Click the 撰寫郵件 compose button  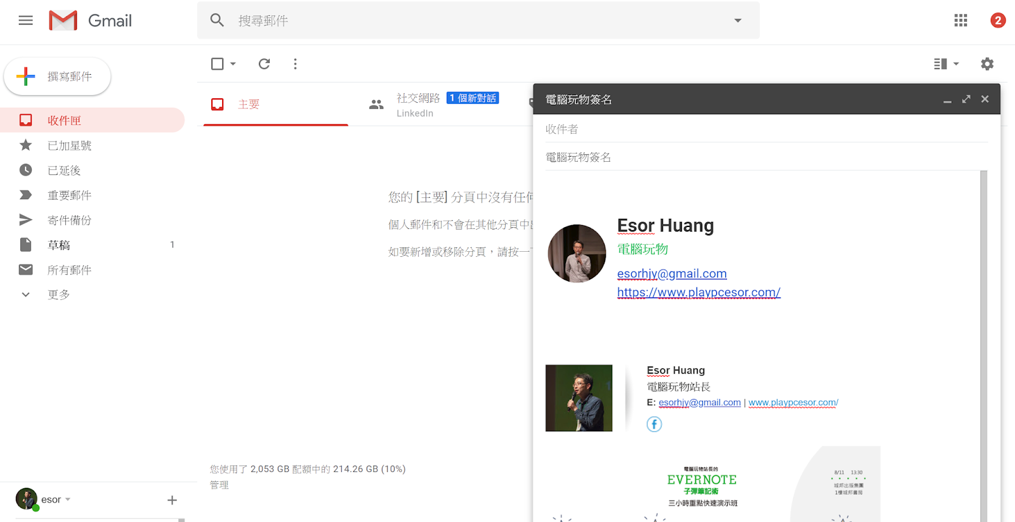click(x=58, y=76)
